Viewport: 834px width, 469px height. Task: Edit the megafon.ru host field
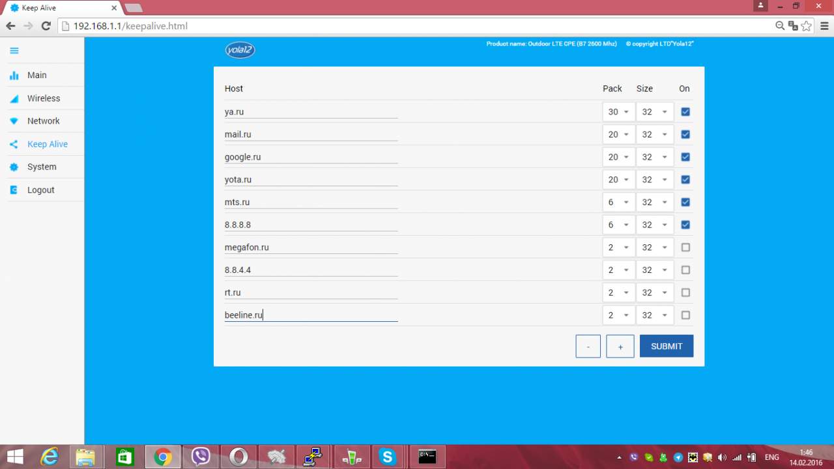coord(311,248)
